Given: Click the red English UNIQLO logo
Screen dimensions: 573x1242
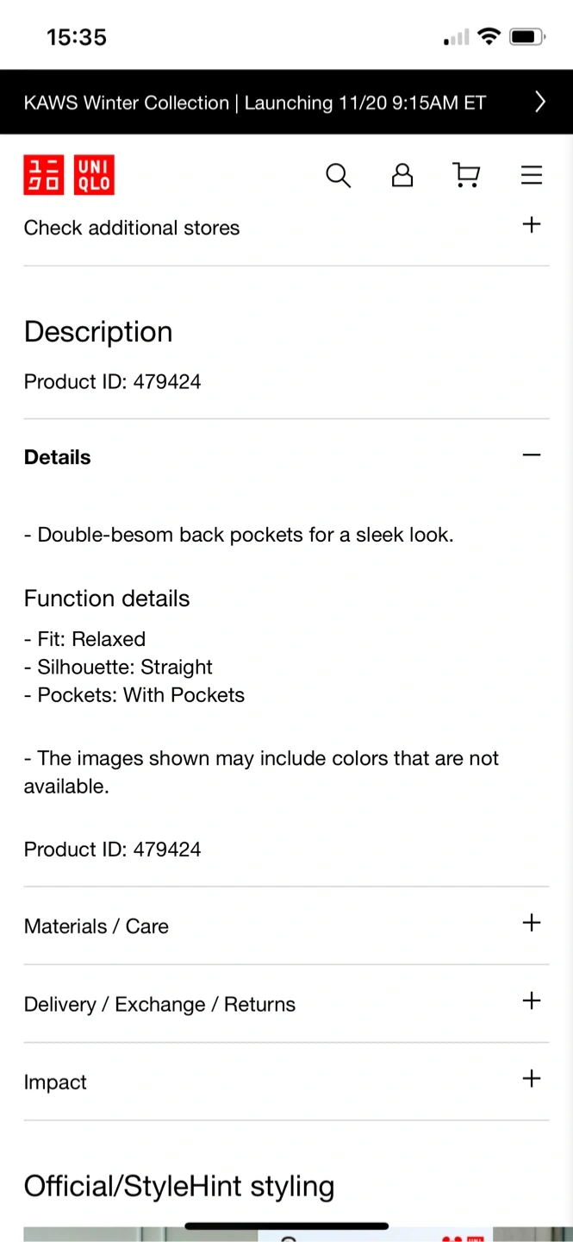Looking at the screenshot, I should click(94, 175).
